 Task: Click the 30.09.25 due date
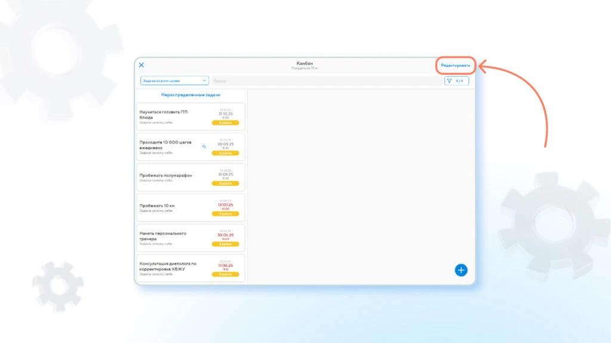[226, 144]
